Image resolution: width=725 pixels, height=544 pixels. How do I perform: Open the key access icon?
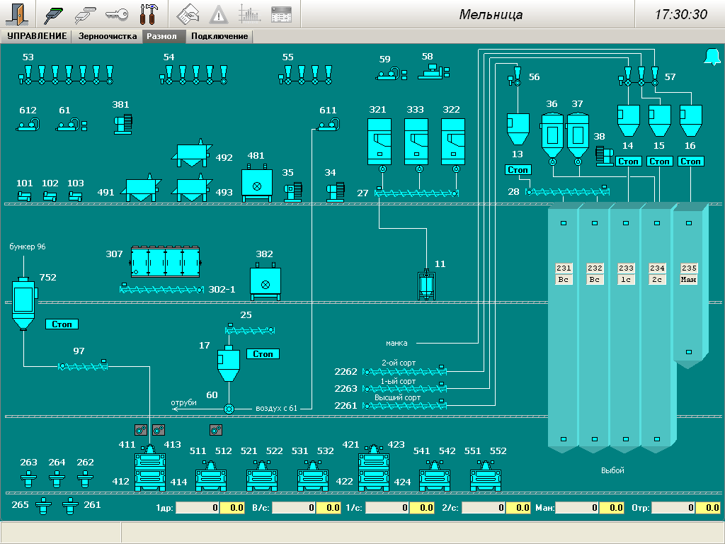click(117, 13)
